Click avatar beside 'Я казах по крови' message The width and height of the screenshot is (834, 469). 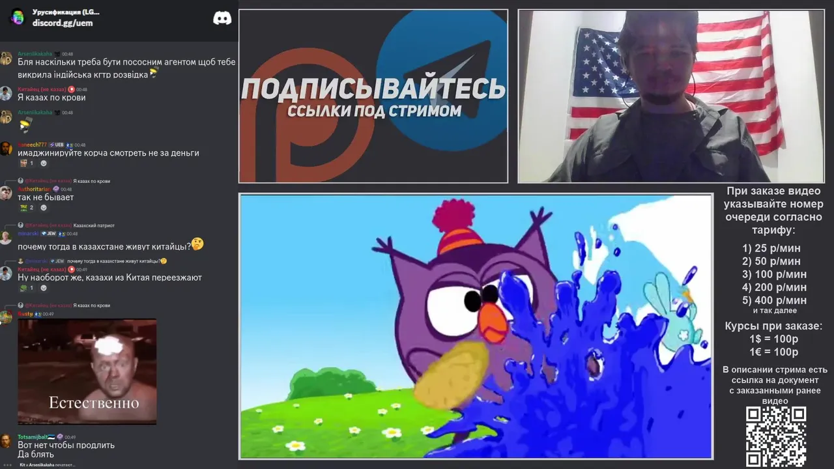[6, 93]
